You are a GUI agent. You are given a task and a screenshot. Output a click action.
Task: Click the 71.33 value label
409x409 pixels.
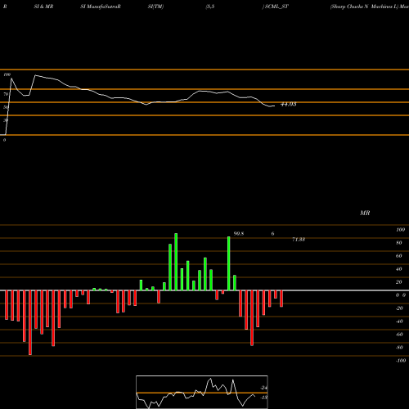pos(299,240)
